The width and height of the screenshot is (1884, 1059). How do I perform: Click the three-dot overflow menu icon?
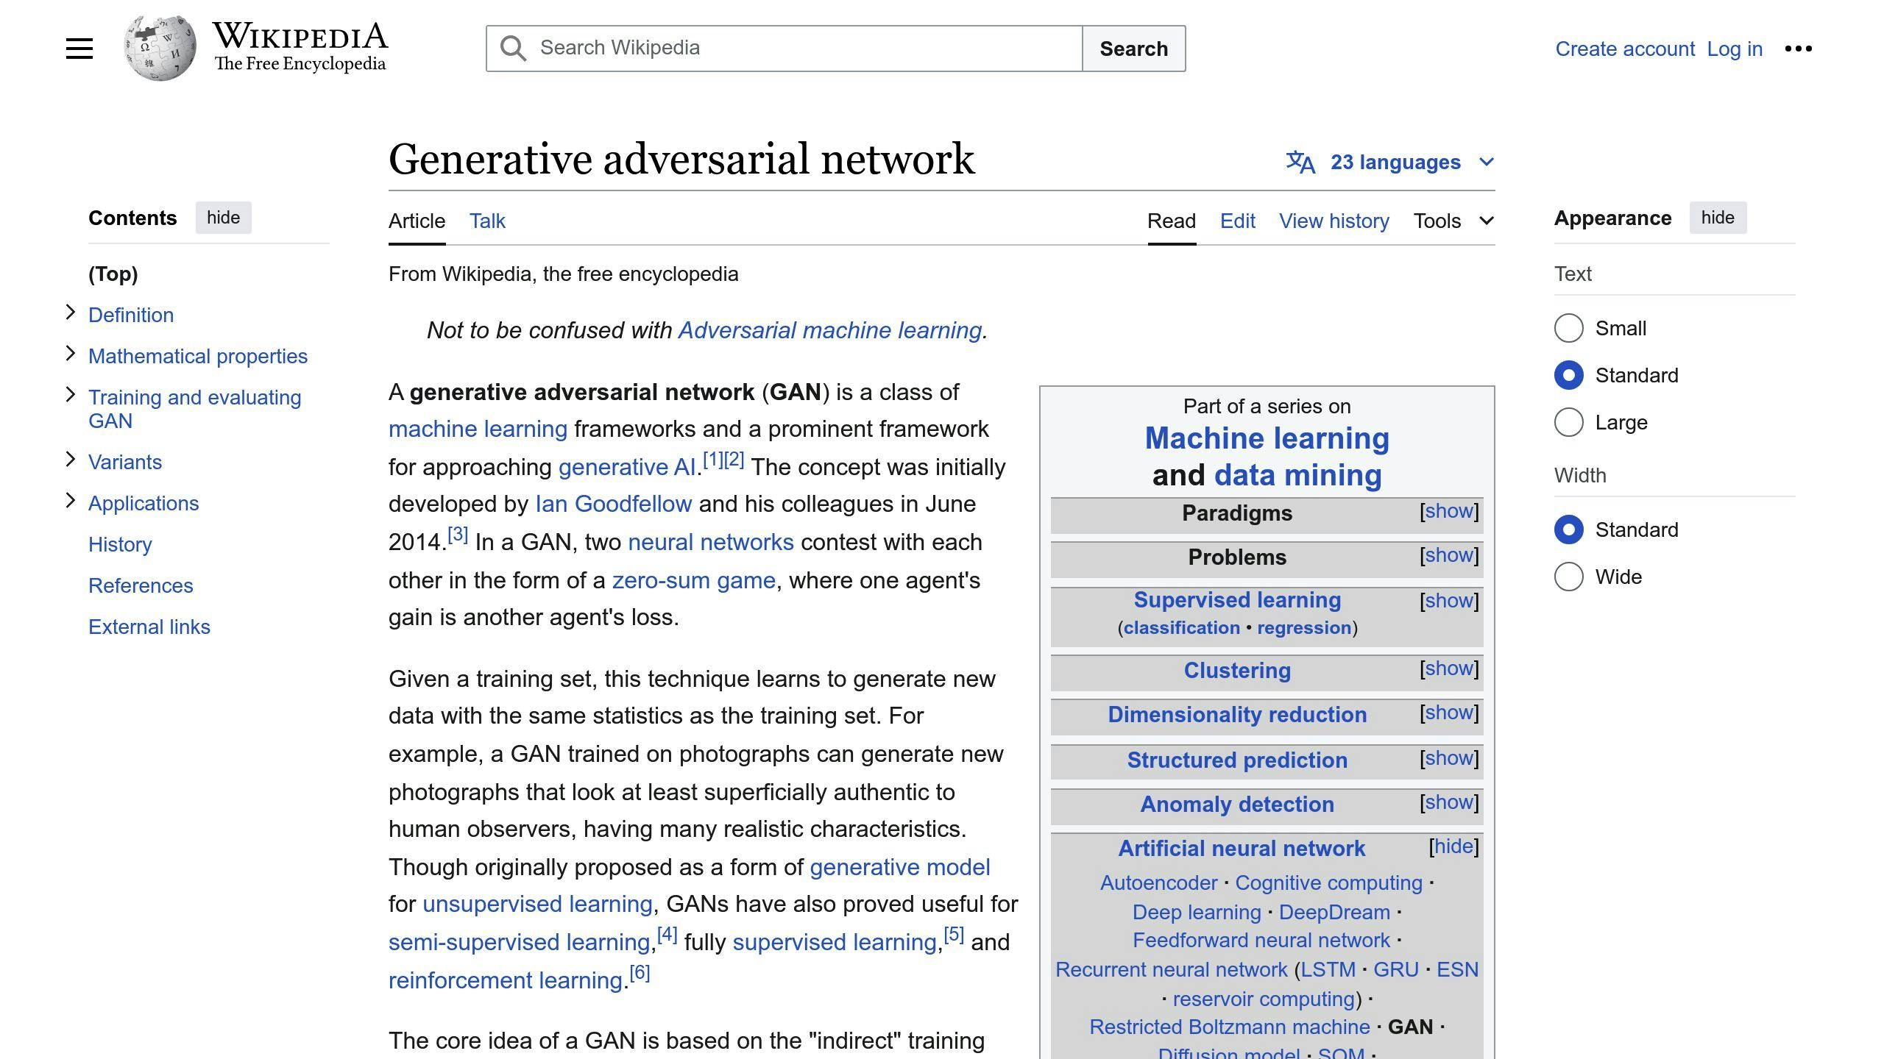(1799, 48)
